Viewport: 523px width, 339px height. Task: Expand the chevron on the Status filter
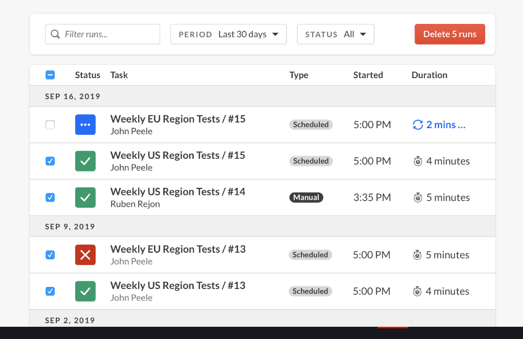click(364, 34)
